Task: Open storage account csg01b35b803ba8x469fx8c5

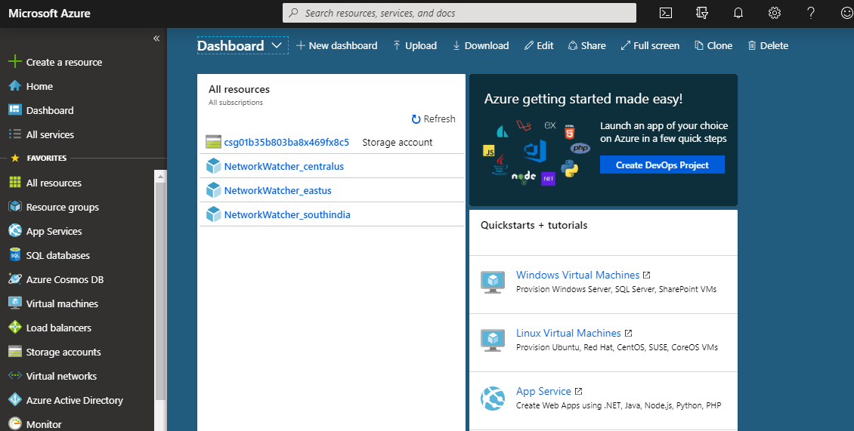Action: coord(286,142)
